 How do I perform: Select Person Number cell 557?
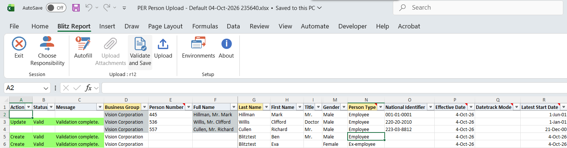(170, 129)
